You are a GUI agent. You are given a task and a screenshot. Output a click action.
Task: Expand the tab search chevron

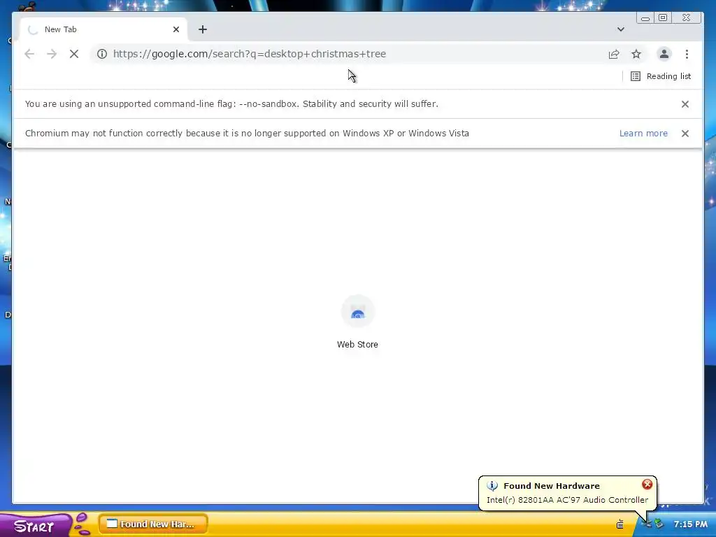(x=621, y=29)
